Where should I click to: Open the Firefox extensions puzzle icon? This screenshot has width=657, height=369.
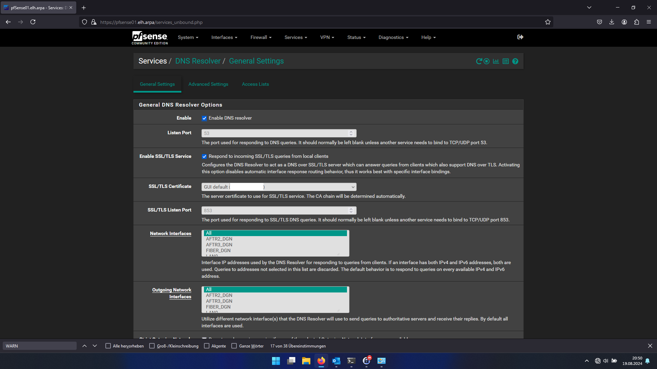(x=636, y=22)
